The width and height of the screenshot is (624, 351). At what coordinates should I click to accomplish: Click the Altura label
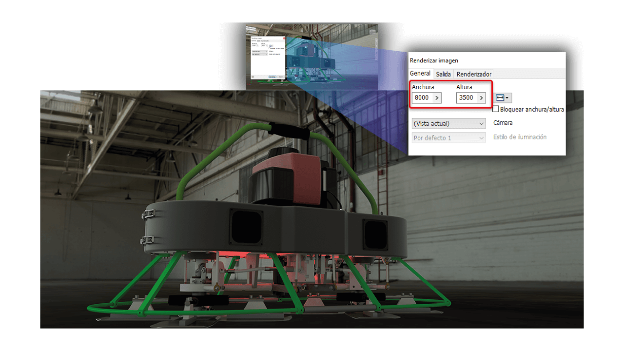click(465, 87)
